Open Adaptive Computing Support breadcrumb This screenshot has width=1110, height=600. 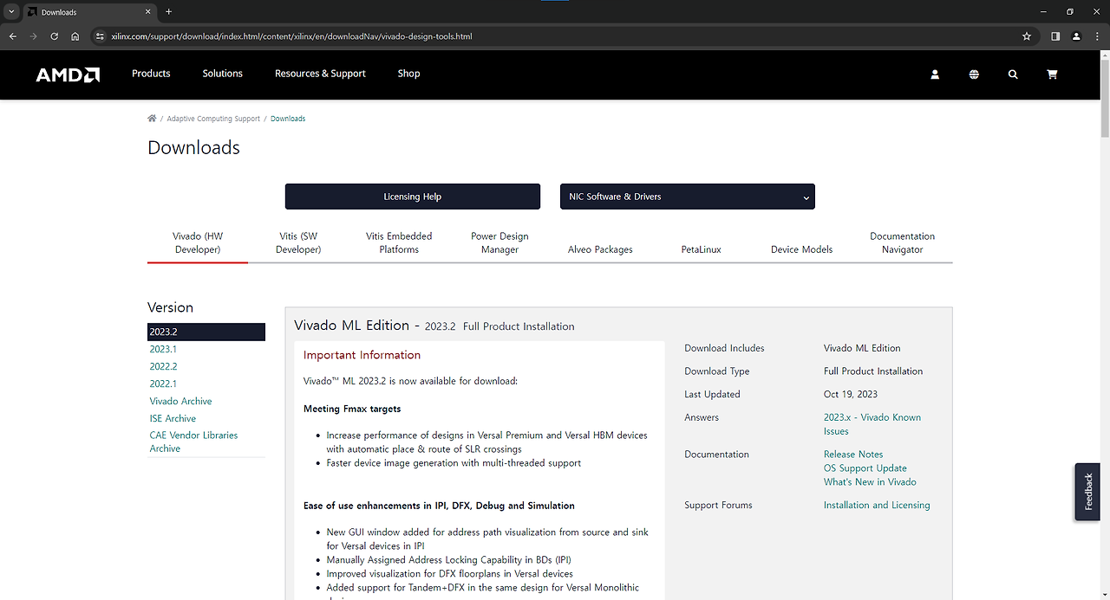(213, 119)
